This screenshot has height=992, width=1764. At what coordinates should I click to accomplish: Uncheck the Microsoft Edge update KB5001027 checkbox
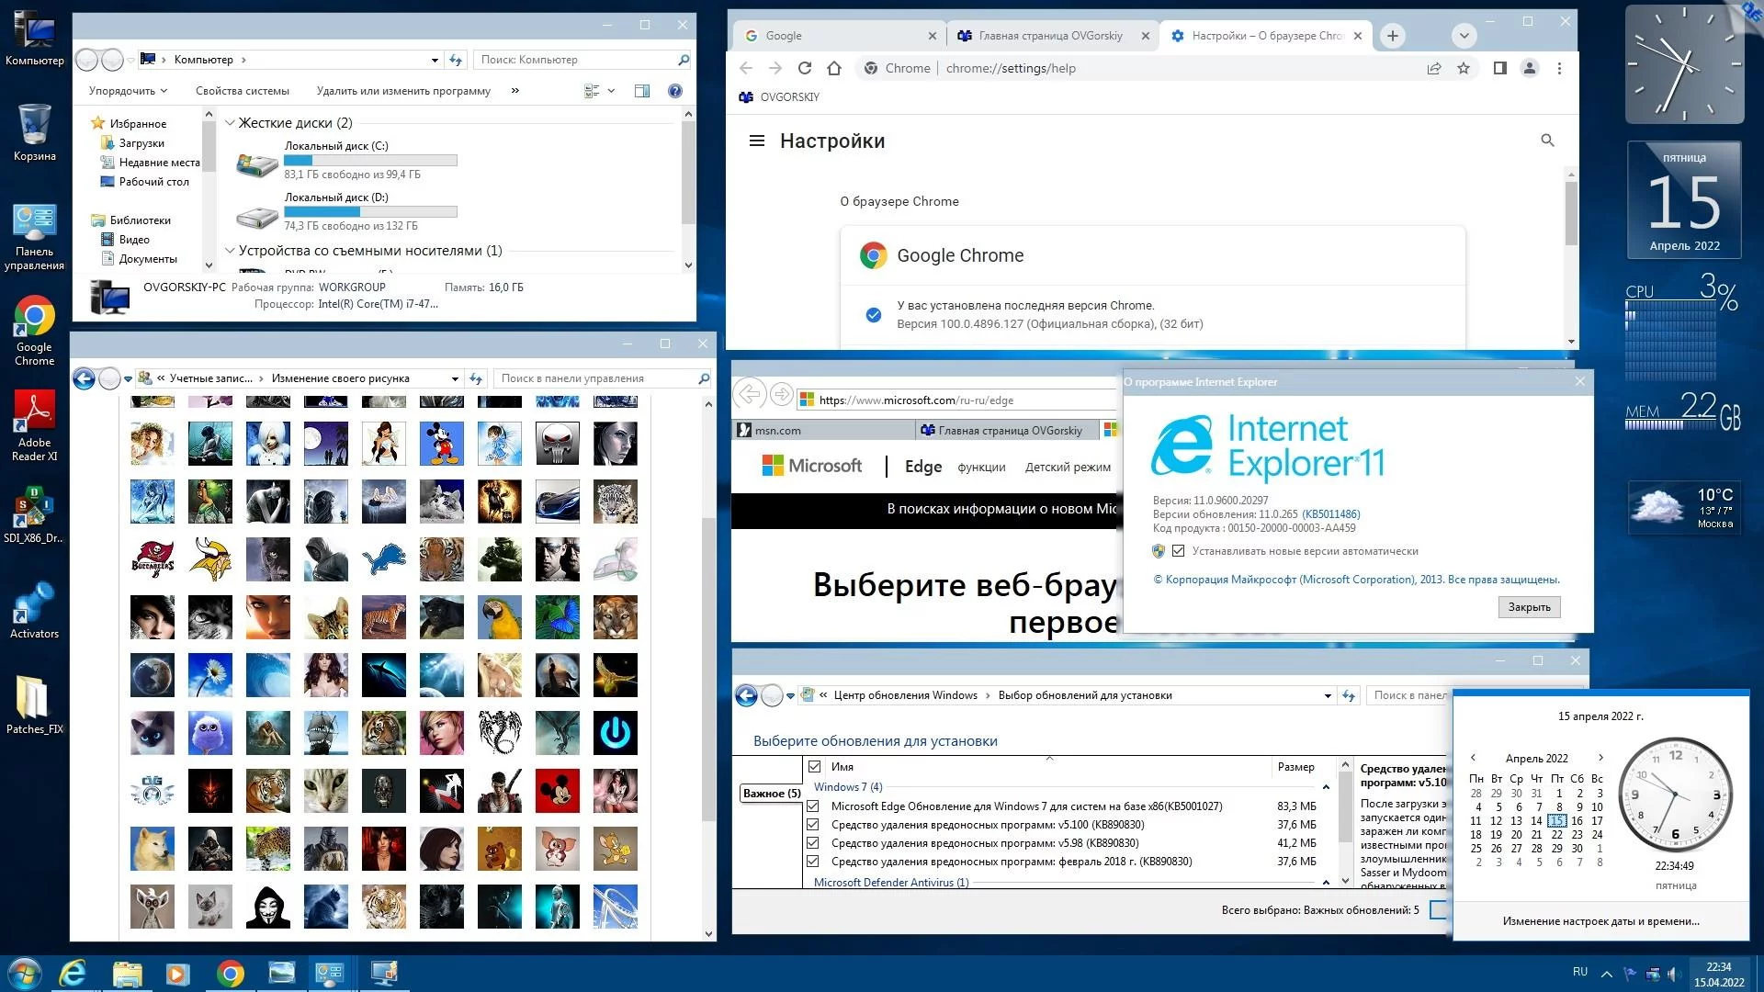[813, 806]
